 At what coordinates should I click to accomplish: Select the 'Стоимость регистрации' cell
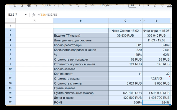(81, 59)
